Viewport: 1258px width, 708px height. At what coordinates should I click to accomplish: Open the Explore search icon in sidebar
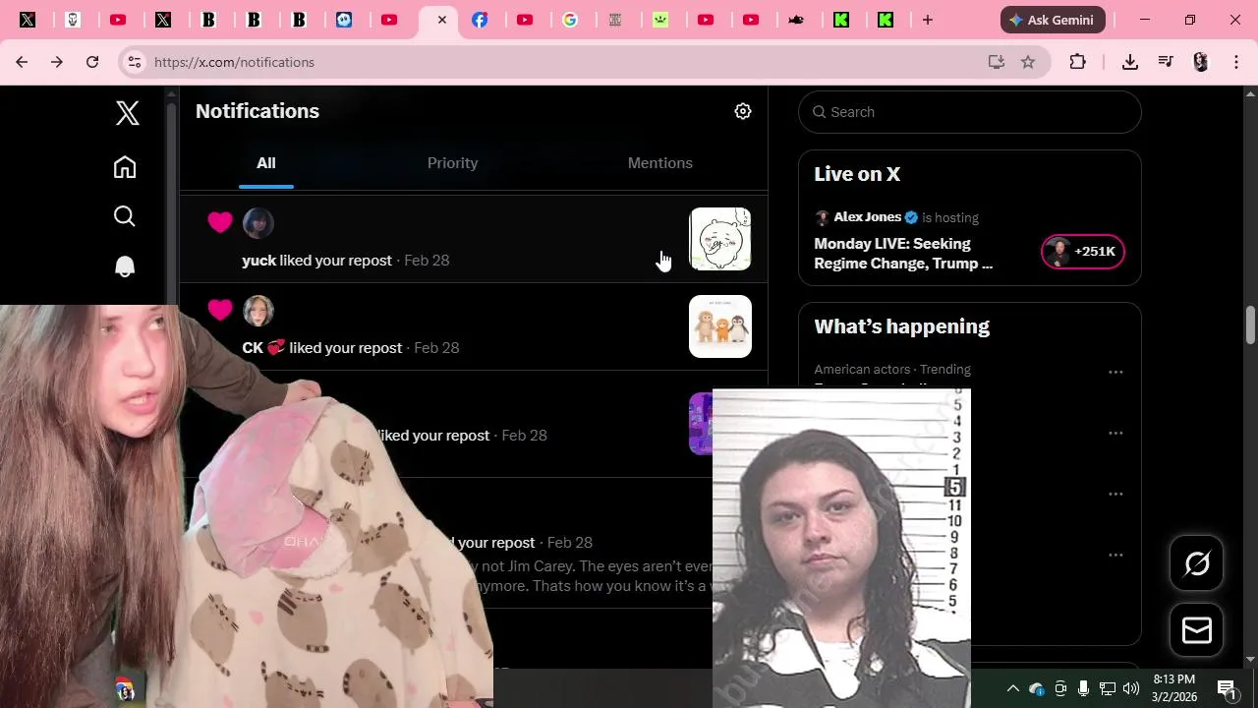(125, 216)
